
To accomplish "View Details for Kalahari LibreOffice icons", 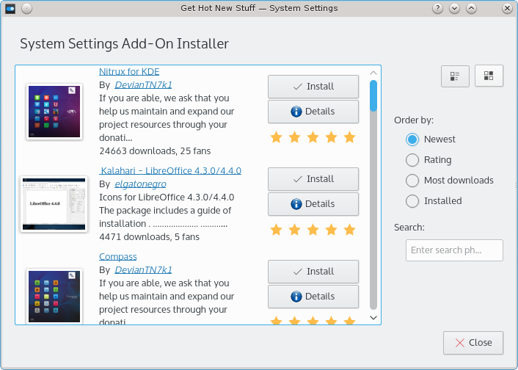I will click(x=313, y=203).
